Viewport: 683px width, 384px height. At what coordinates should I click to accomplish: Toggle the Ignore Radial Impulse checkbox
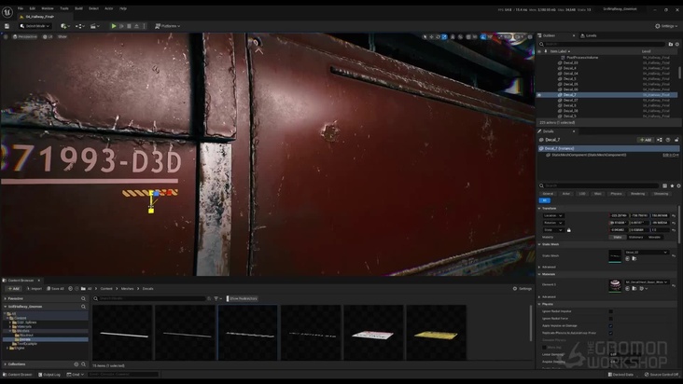click(611, 311)
